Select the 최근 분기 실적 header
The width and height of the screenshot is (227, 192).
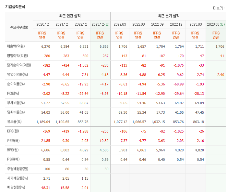pos(169,16)
